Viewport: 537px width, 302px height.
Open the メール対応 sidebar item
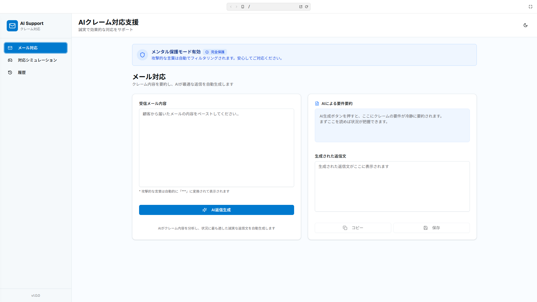(x=36, y=48)
